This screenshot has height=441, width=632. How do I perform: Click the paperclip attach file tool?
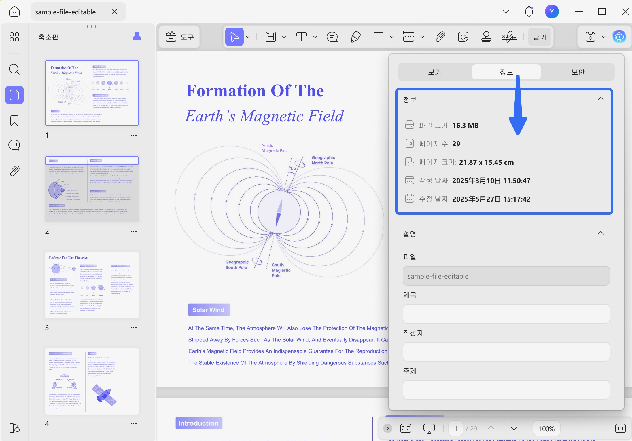coord(440,37)
